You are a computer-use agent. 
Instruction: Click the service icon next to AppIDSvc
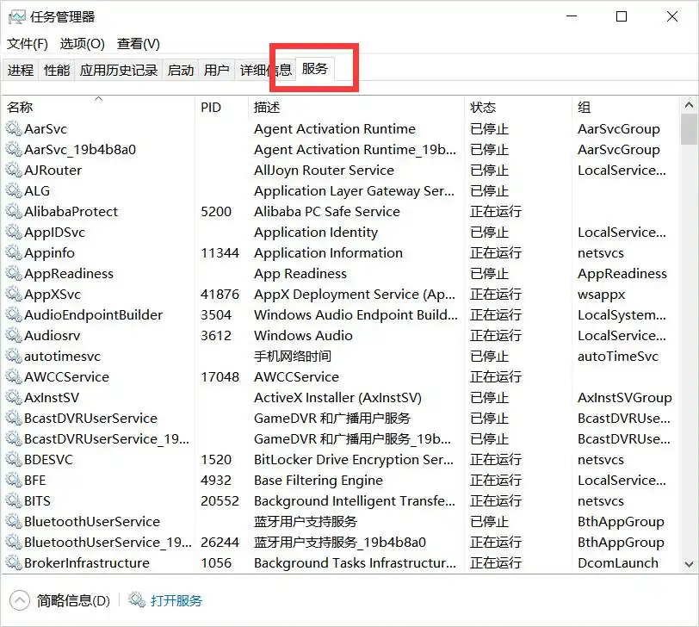pos(14,233)
